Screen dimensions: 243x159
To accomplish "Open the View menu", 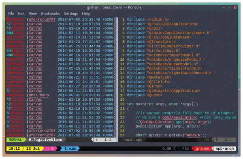I will (x=33, y=14).
